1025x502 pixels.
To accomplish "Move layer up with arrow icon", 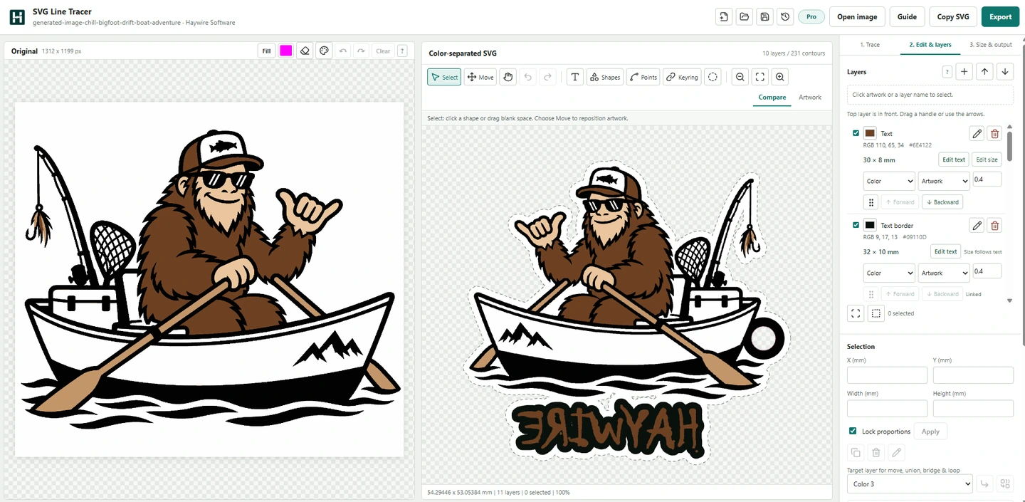I will (984, 71).
